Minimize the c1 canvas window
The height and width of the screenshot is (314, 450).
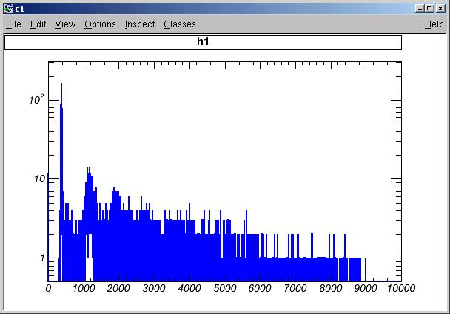point(420,9)
